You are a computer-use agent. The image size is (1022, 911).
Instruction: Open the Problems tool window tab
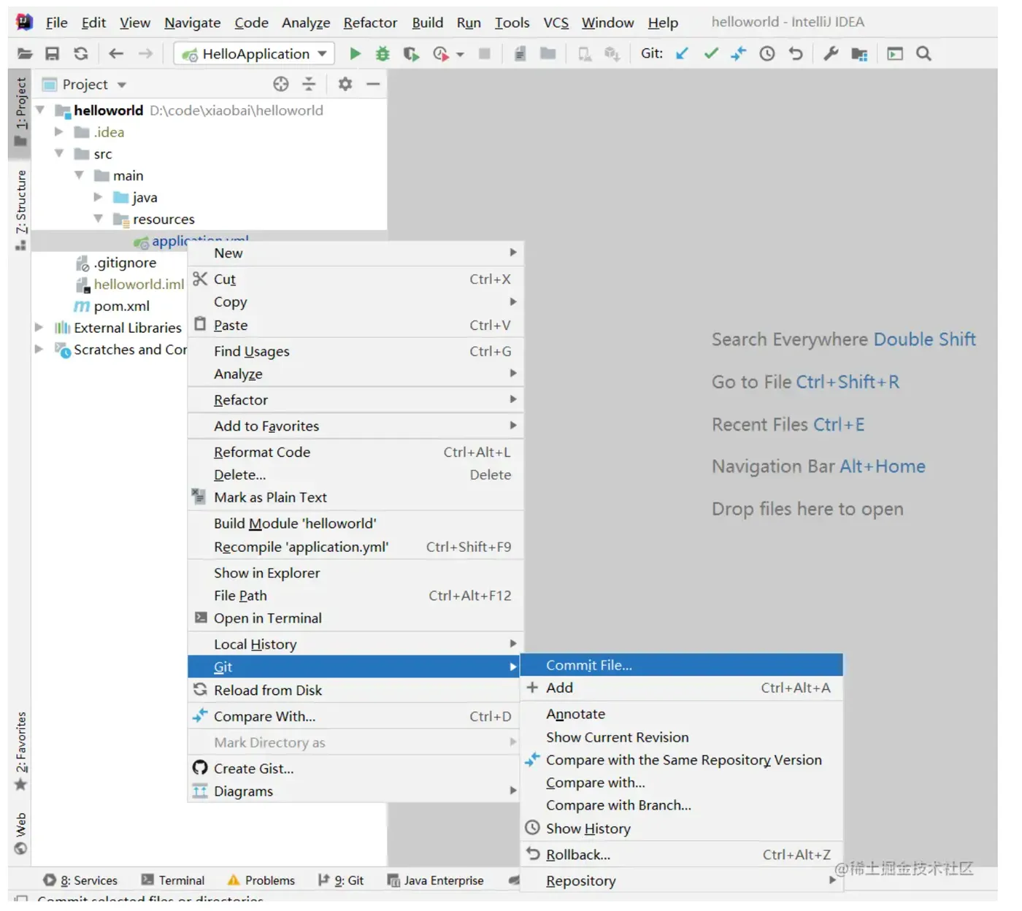[261, 881]
